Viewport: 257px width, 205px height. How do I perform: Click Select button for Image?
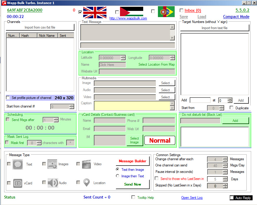(167, 83)
